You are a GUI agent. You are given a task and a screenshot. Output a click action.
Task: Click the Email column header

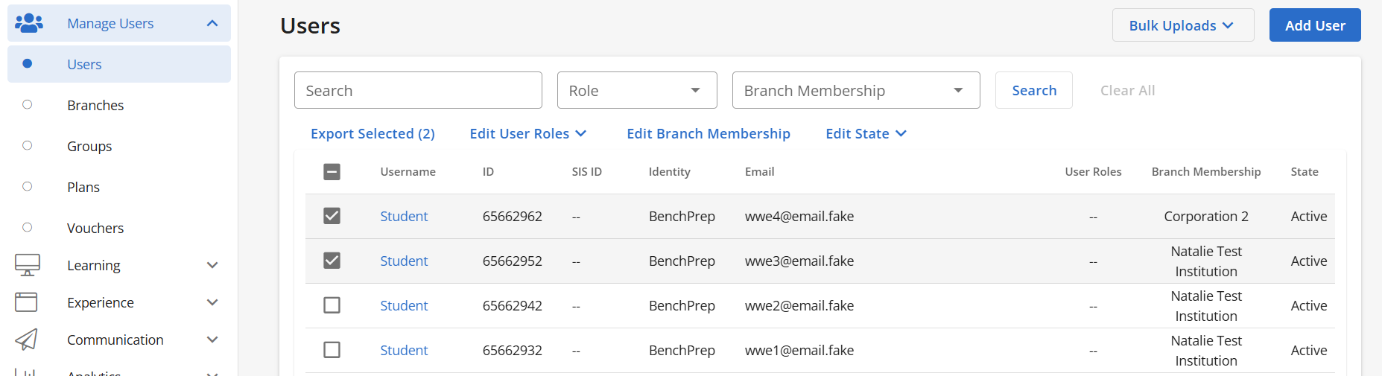[759, 172]
